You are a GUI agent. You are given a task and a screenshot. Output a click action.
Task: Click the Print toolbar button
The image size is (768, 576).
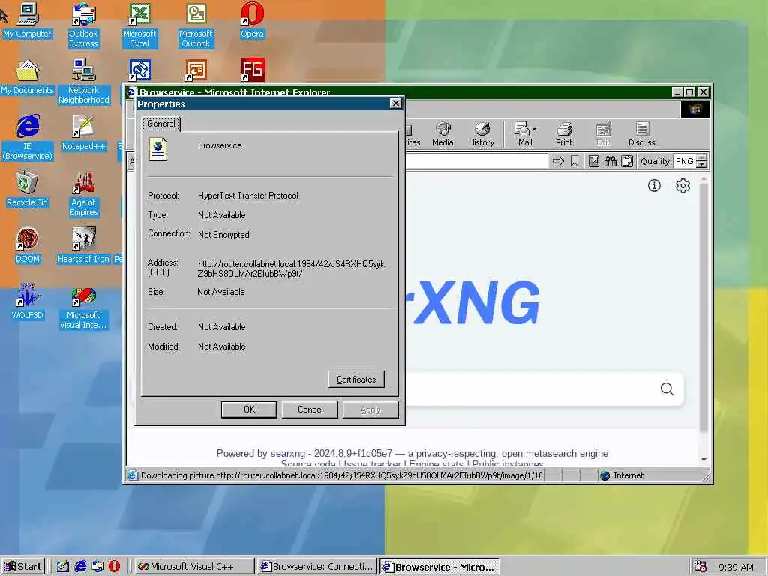564,134
